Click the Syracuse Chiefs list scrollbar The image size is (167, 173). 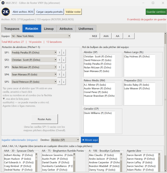(x=36, y=162)
